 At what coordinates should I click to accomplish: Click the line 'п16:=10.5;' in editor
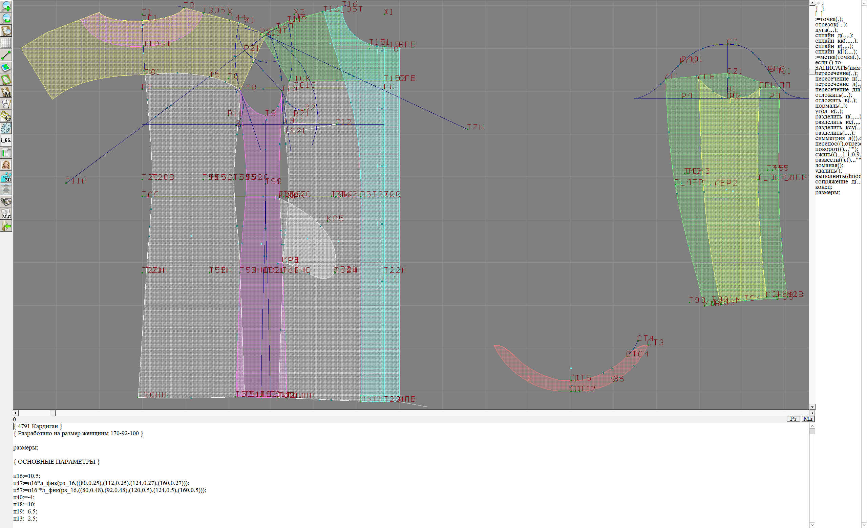click(x=27, y=476)
